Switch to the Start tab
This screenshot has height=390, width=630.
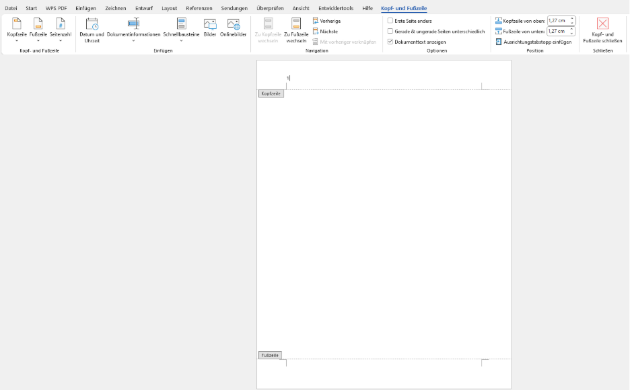(32, 8)
